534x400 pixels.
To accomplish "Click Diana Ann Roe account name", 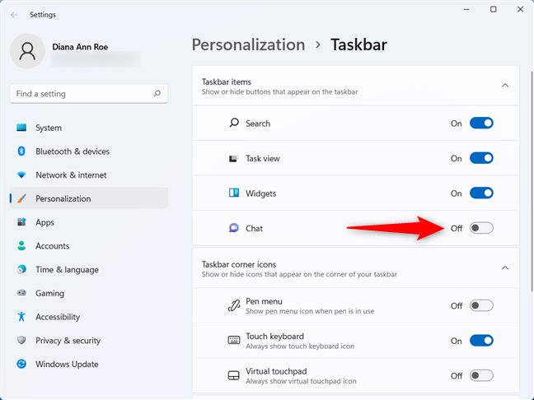I will (80, 47).
